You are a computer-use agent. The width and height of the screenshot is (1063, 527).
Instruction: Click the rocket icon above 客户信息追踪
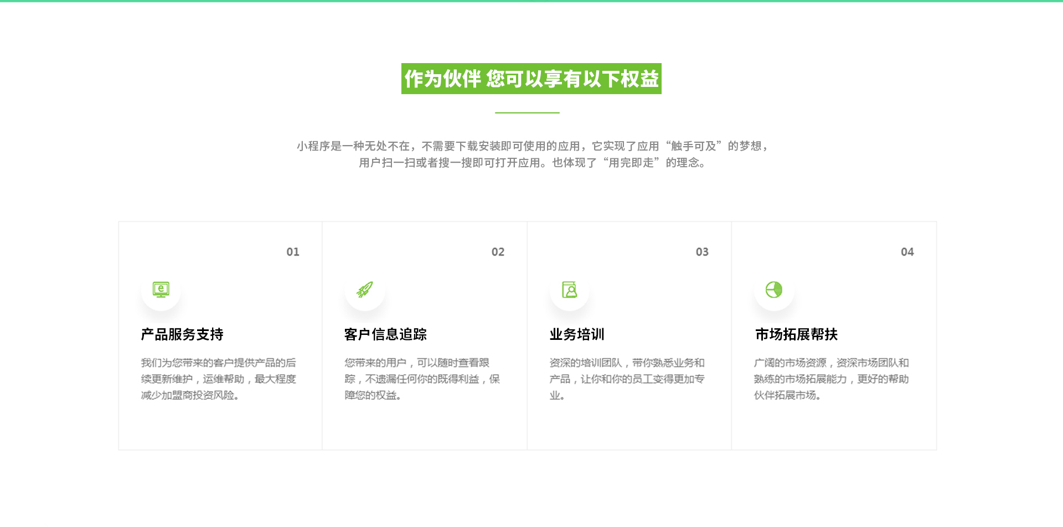coord(365,290)
